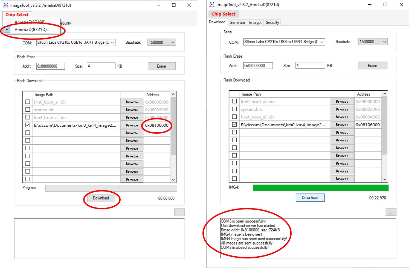Click the empty log box in left window
This screenshot has width=409, height=268.
[99, 239]
